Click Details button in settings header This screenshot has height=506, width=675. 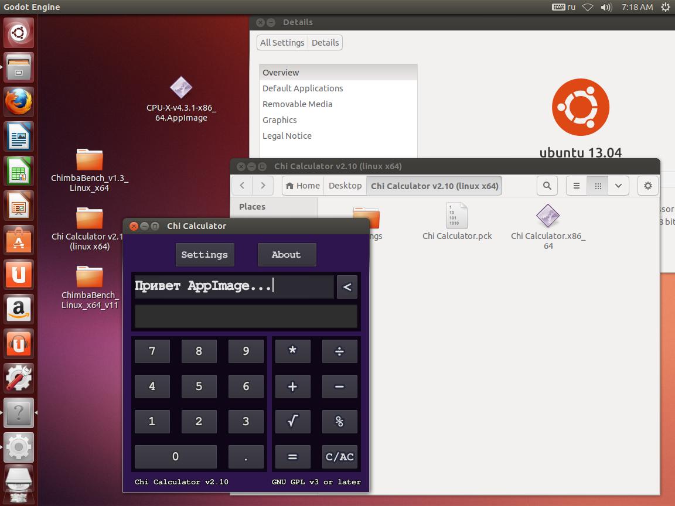(325, 43)
